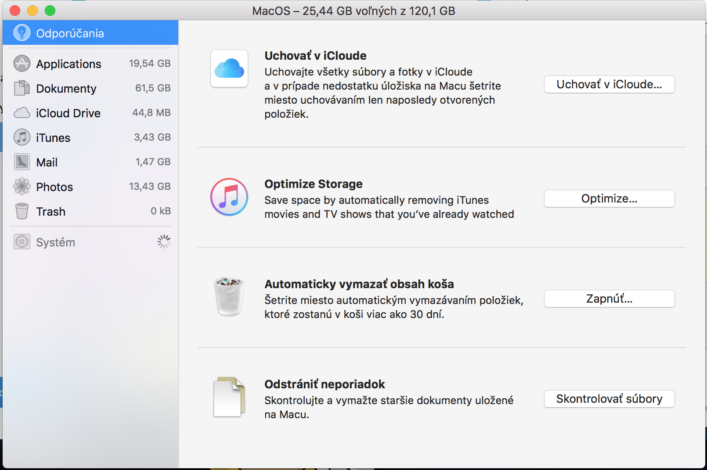707x470 pixels.
Task: Click the Optimize Storage heading
Action: pyautogui.click(x=314, y=184)
